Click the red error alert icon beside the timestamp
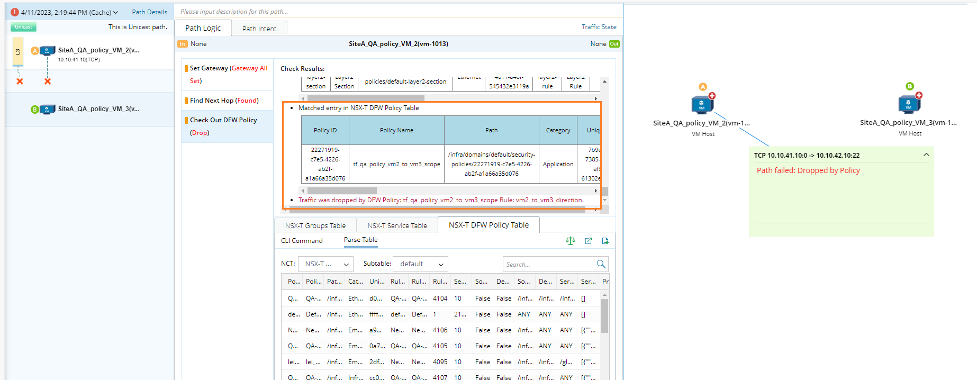 [15, 12]
